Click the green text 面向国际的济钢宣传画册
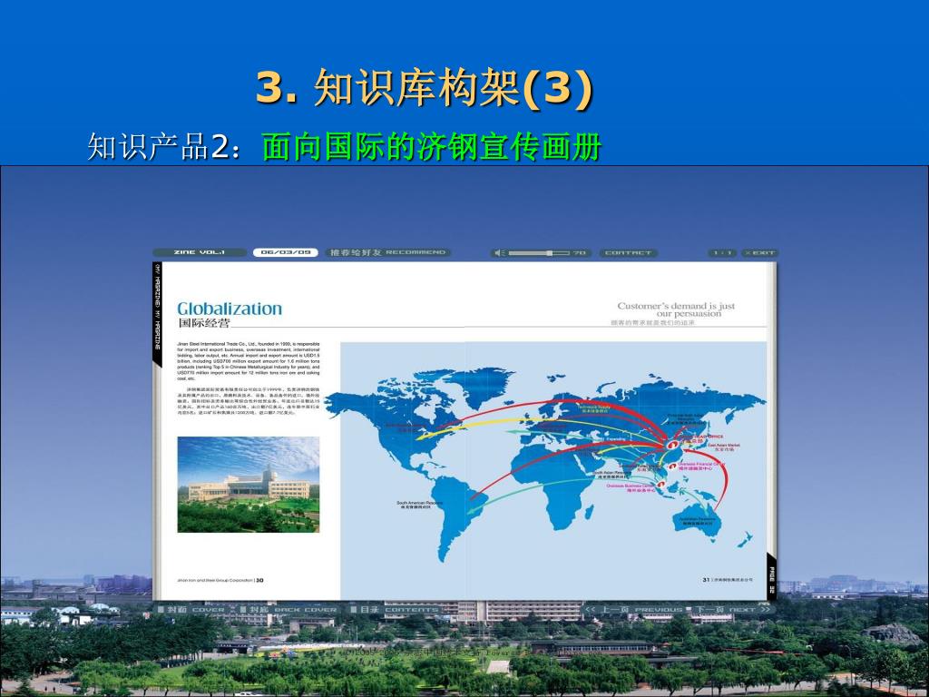This screenshot has width=929, height=697. tap(431, 146)
